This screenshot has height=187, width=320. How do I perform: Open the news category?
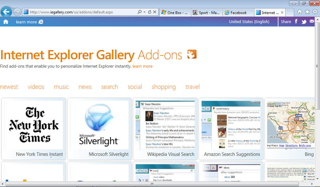tap(85, 87)
